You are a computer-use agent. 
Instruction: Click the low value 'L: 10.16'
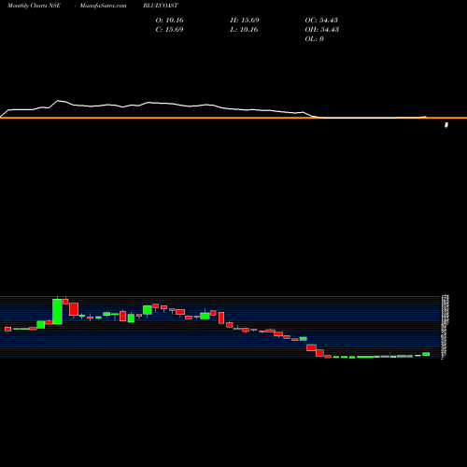coord(245,30)
